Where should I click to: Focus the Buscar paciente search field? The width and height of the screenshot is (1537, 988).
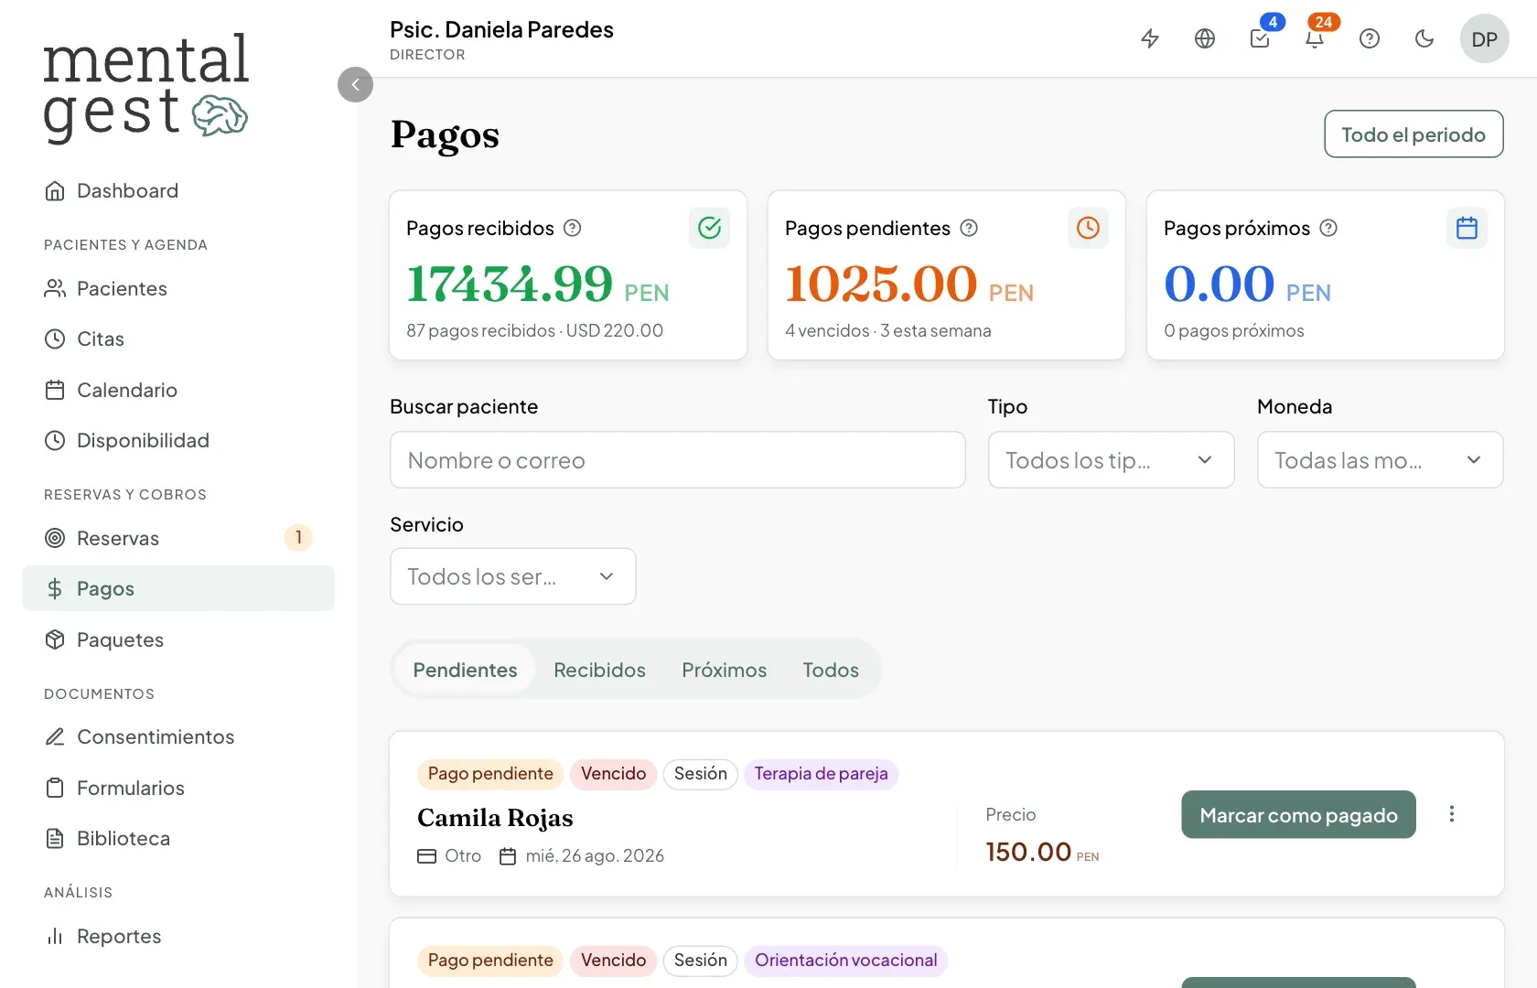pyautogui.click(x=677, y=460)
